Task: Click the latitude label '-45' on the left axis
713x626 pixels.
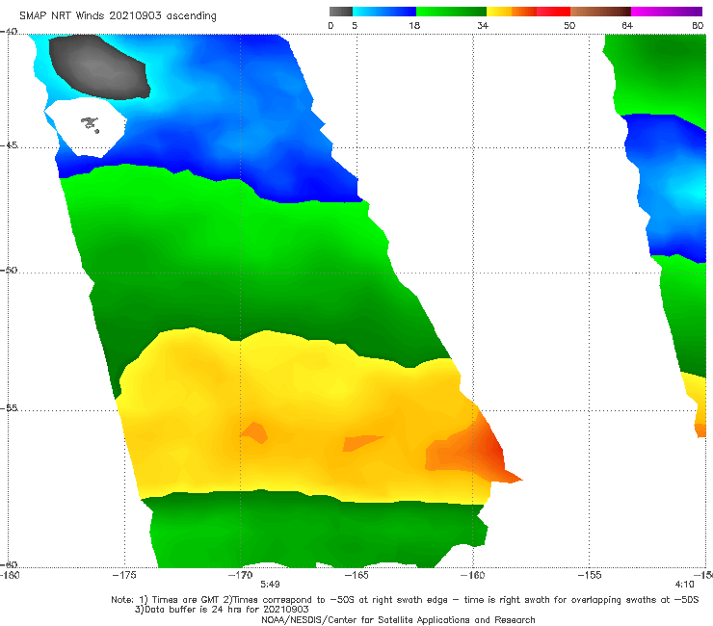Action: [9, 145]
